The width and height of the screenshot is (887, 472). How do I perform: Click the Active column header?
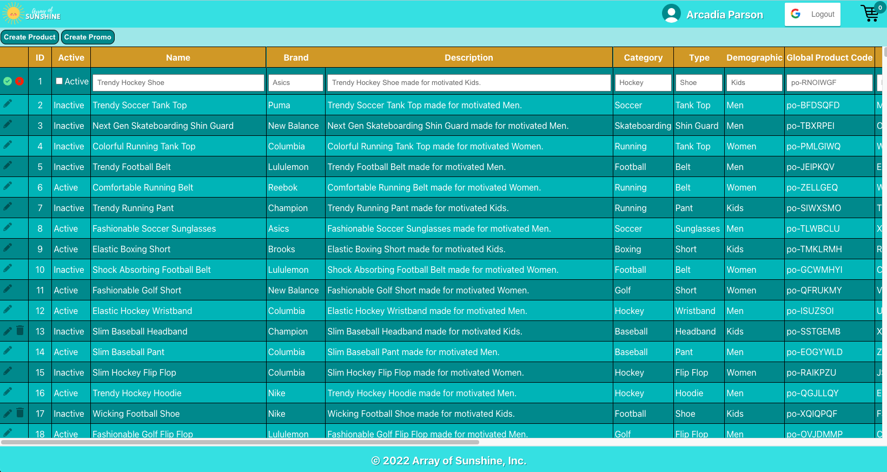[x=71, y=57]
